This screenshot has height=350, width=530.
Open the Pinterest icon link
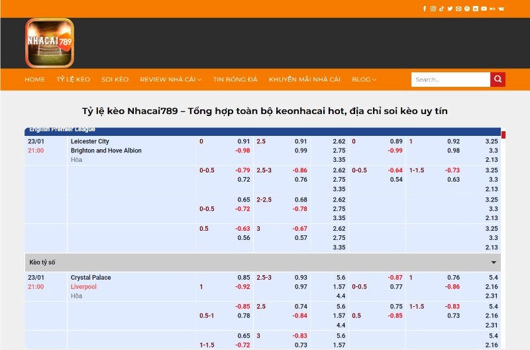point(467,9)
